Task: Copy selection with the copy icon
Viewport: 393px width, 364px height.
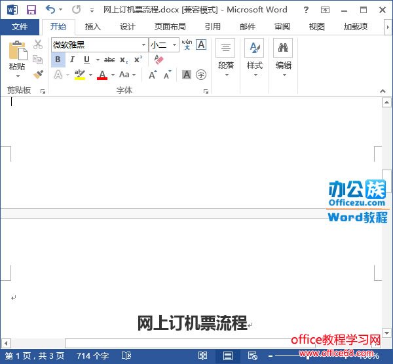Action: (x=38, y=60)
